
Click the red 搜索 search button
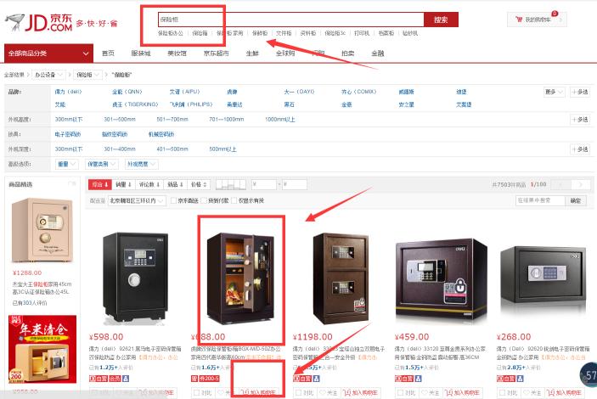(441, 20)
